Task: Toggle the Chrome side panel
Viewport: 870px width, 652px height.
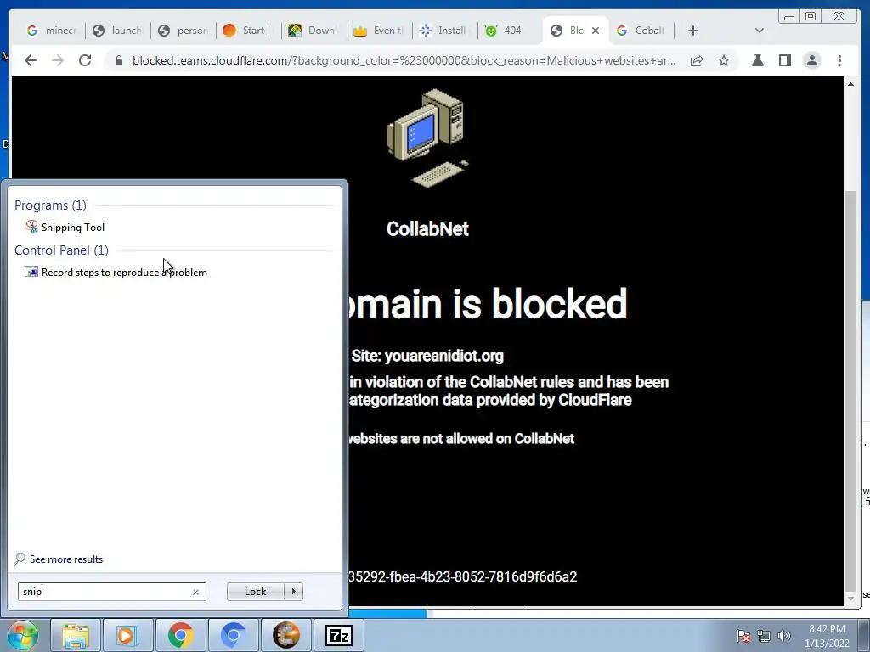Action: point(784,60)
